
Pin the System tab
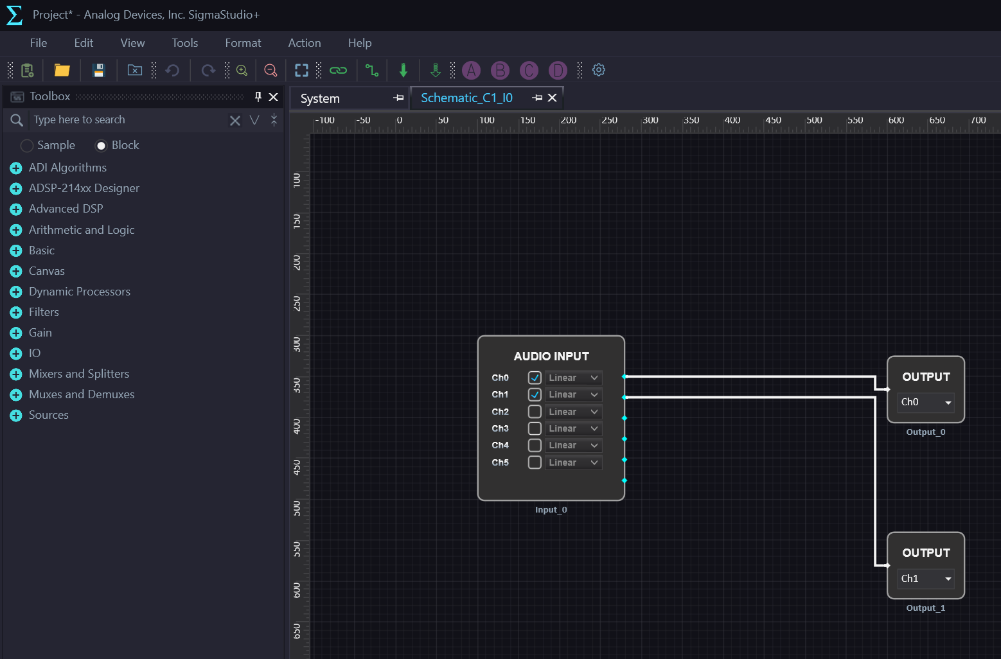tap(398, 98)
